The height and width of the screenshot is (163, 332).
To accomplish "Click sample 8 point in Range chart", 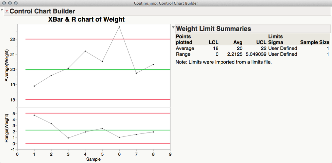I will point(153,132).
